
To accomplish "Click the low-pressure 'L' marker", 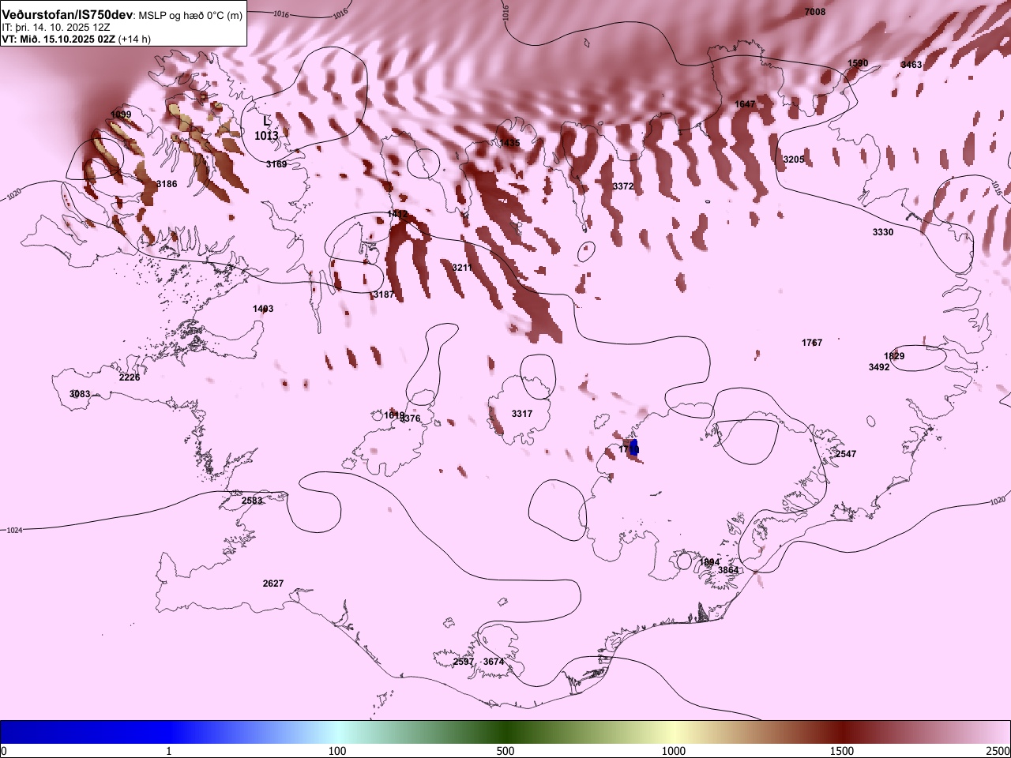I will pyautogui.click(x=266, y=122).
